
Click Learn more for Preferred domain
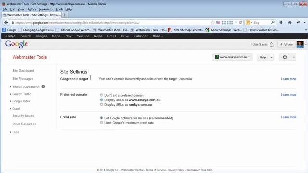[x=289, y=94]
